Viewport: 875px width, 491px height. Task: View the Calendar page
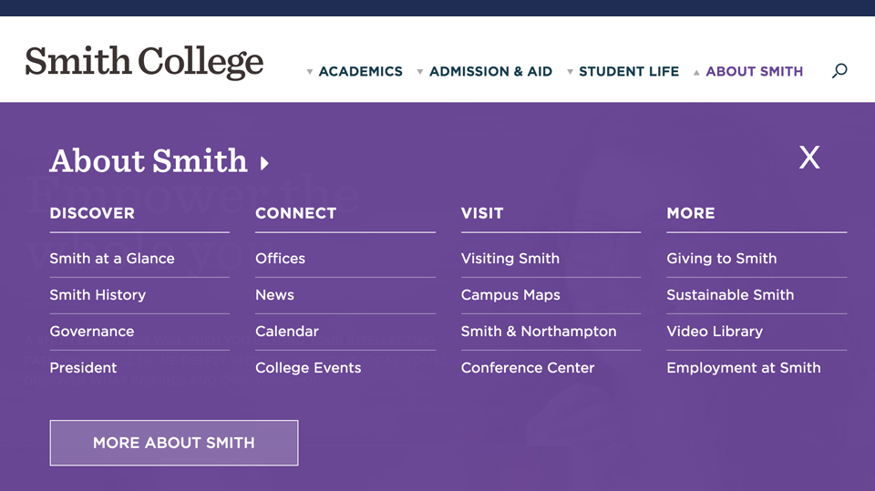click(287, 332)
